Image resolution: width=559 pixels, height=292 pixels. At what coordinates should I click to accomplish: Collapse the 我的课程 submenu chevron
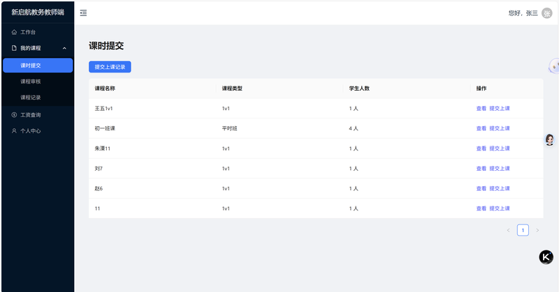pyautogui.click(x=64, y=48)
